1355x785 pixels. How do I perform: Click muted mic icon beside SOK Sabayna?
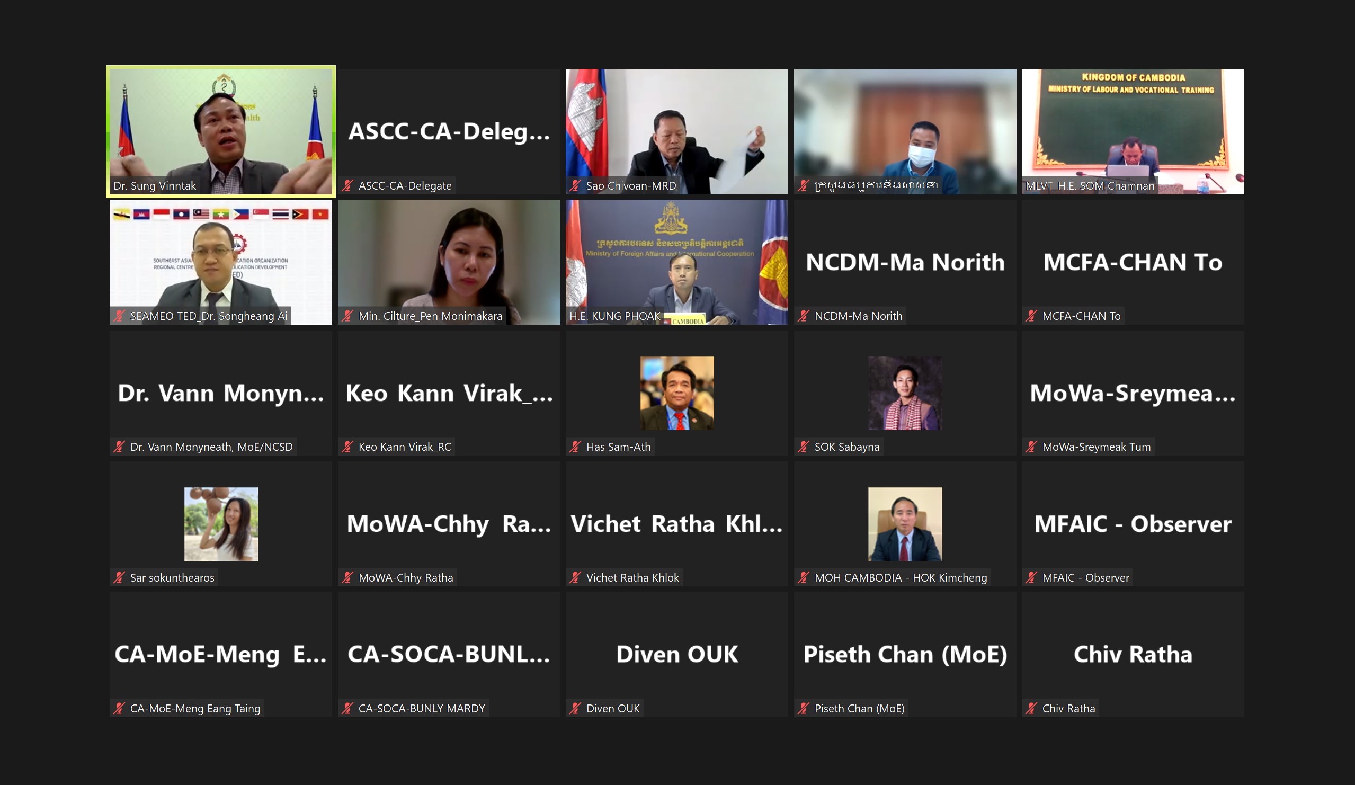(x=804, y=447)
